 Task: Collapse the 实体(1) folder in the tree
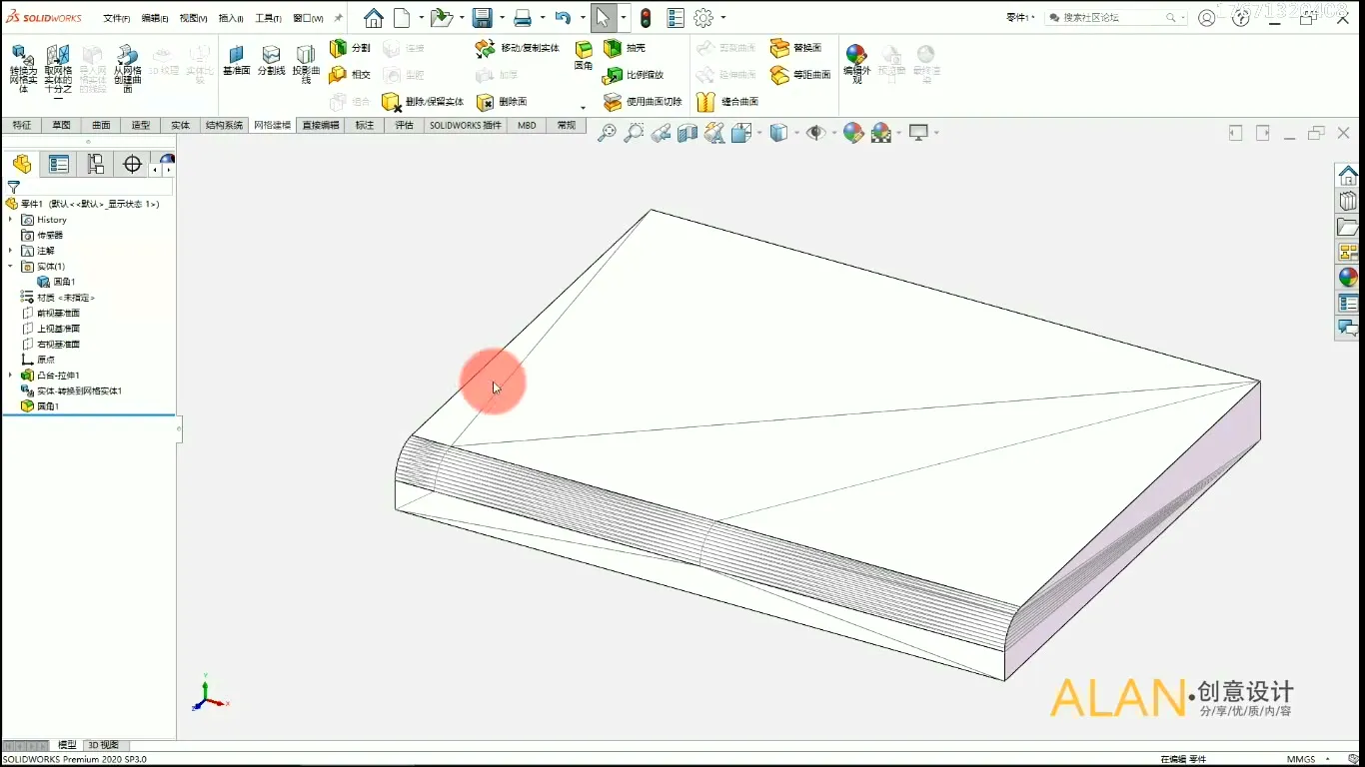[x=9, y=266]
